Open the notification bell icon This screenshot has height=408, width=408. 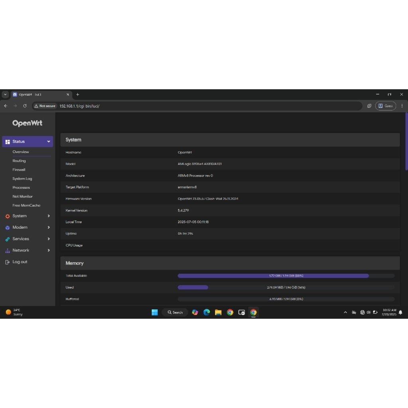click(x=400, y=312)
